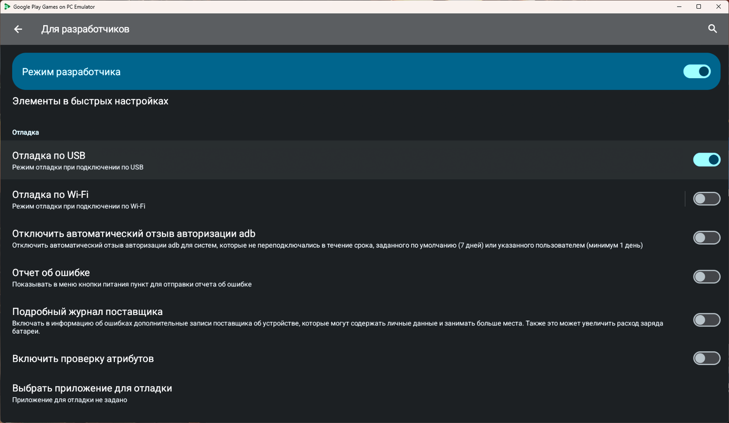This screenshot has width=729, height=423.
Task: Click the Для разработчиков page title
Action: [85, 29]
